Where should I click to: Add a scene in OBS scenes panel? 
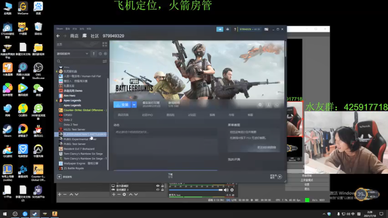click(x=59, y=195)
